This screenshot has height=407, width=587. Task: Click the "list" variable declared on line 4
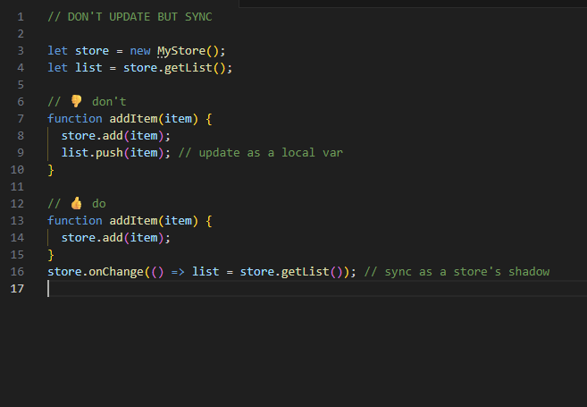(x=88, y=68)
